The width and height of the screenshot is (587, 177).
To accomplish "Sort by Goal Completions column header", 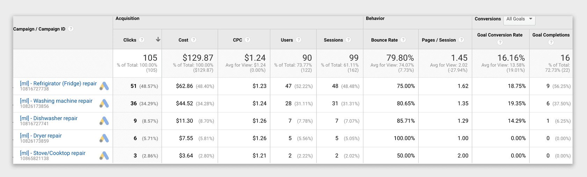I will tap(551, 35).
